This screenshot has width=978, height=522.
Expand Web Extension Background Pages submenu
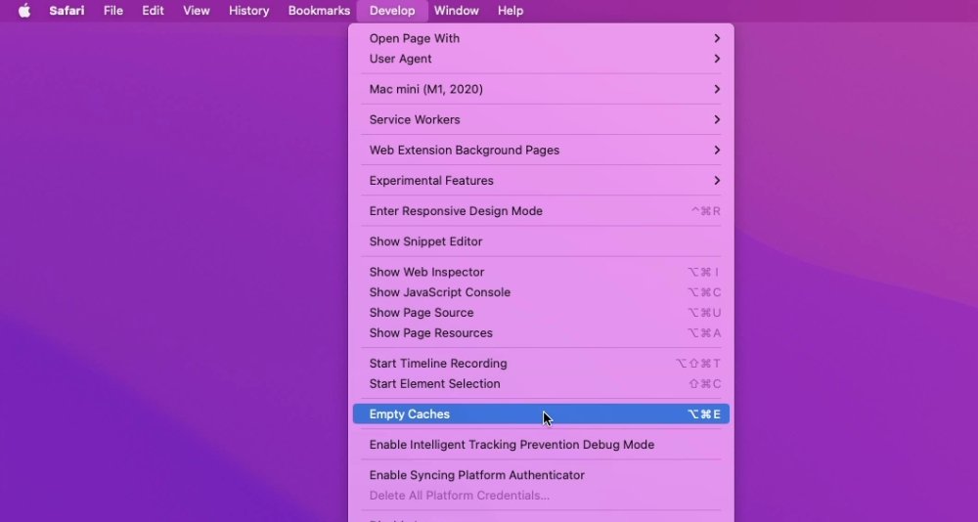(541, 151)
